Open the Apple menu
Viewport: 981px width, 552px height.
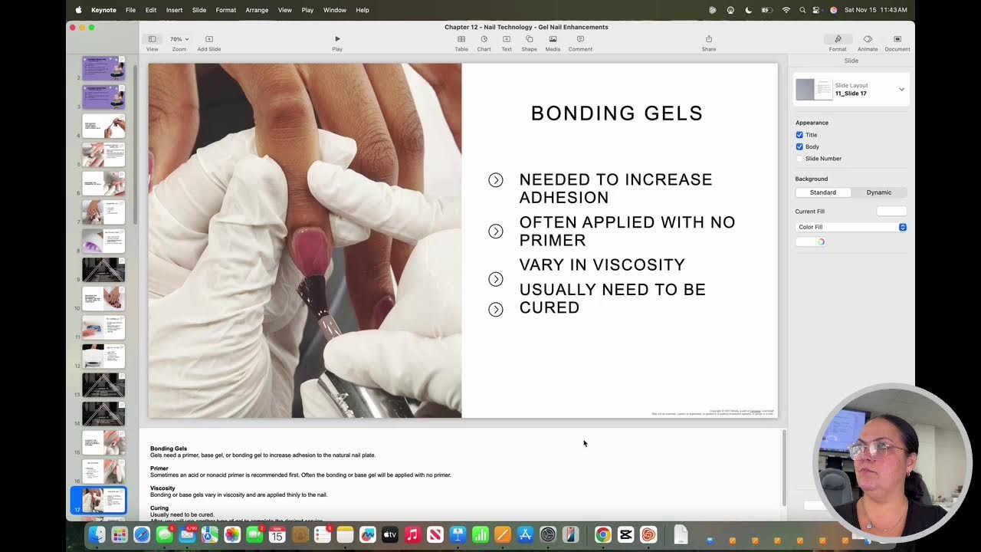tap(78, 10)
